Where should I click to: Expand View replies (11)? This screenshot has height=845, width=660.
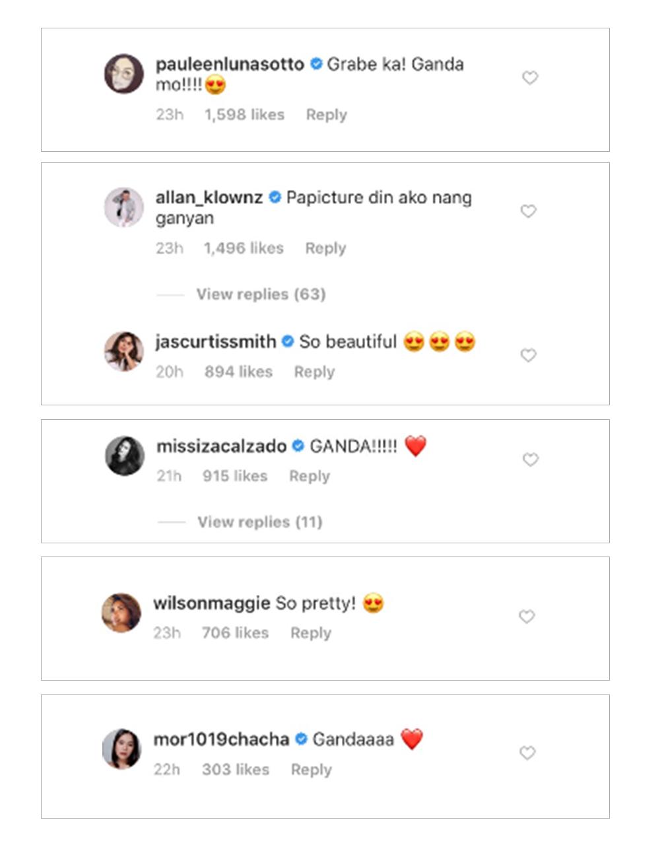point(259,522)
